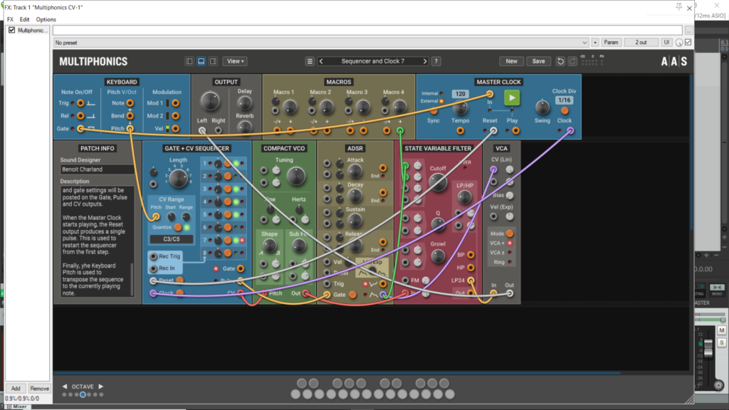
Task: Open the 2 out routing dropdown
Action: [641, 42]
